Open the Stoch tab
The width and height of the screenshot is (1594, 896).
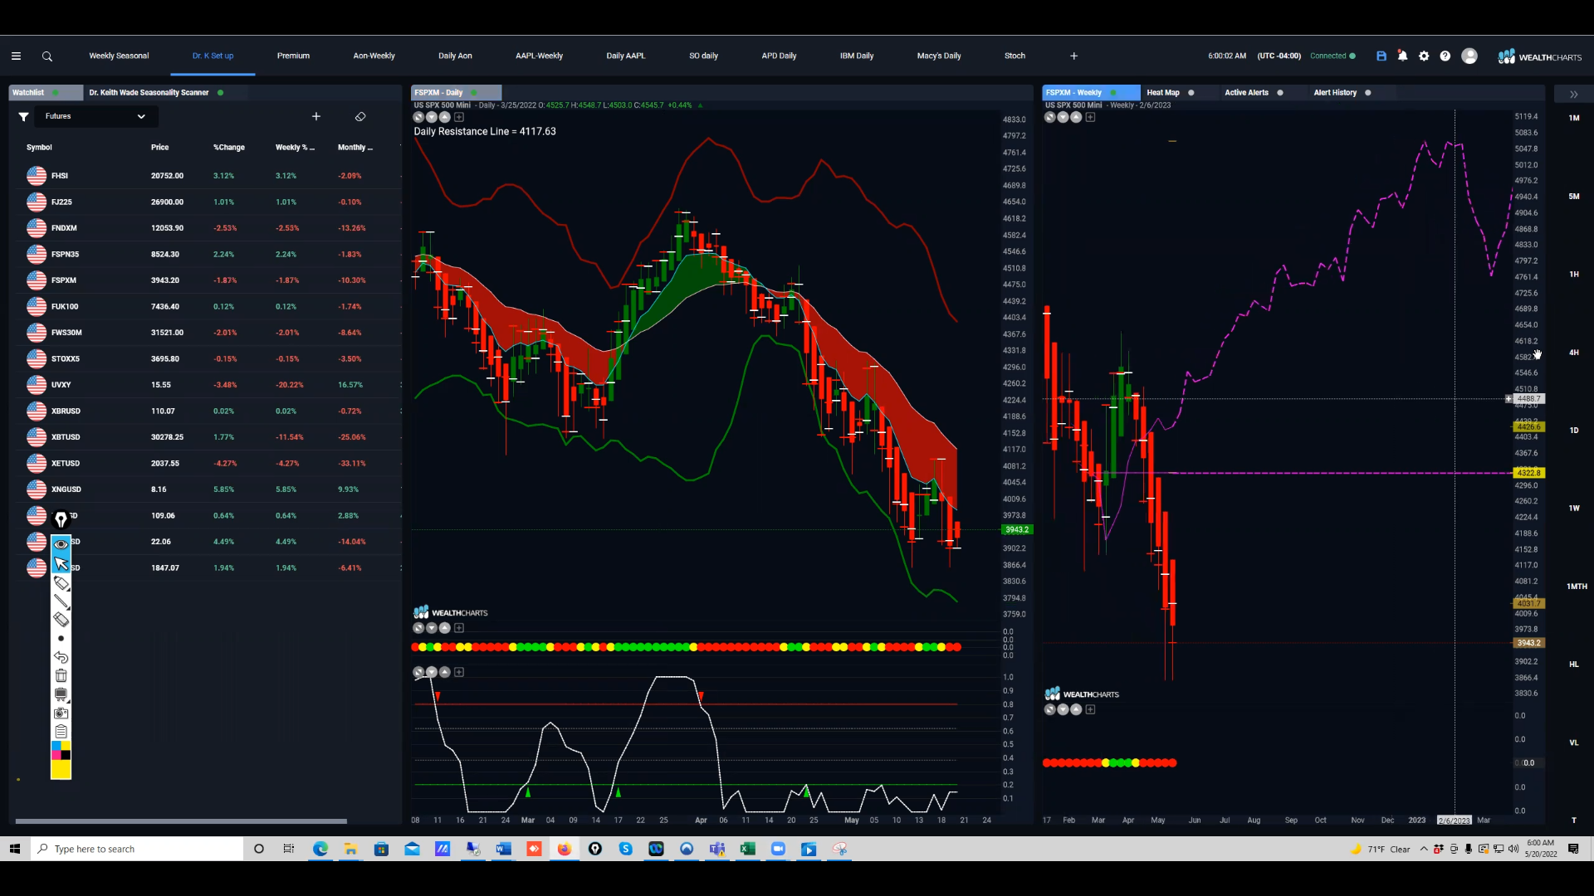pos(1015,56)
